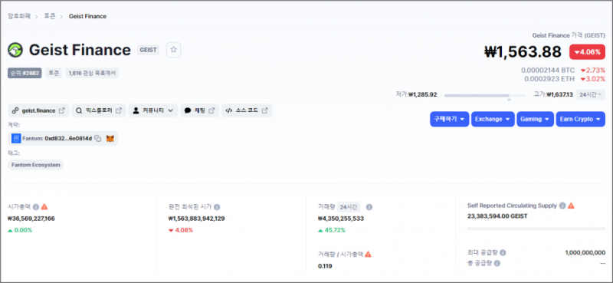Expand the Gaming dropdown button
This screenshot has width=613, height=283.
[535, 119]
